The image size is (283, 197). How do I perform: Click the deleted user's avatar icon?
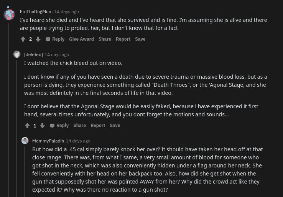tap(17, 54)
